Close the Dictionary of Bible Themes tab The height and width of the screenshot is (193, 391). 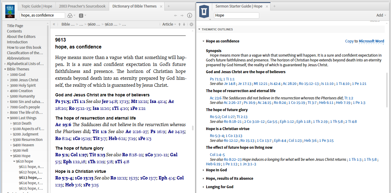tap(161, 6)
